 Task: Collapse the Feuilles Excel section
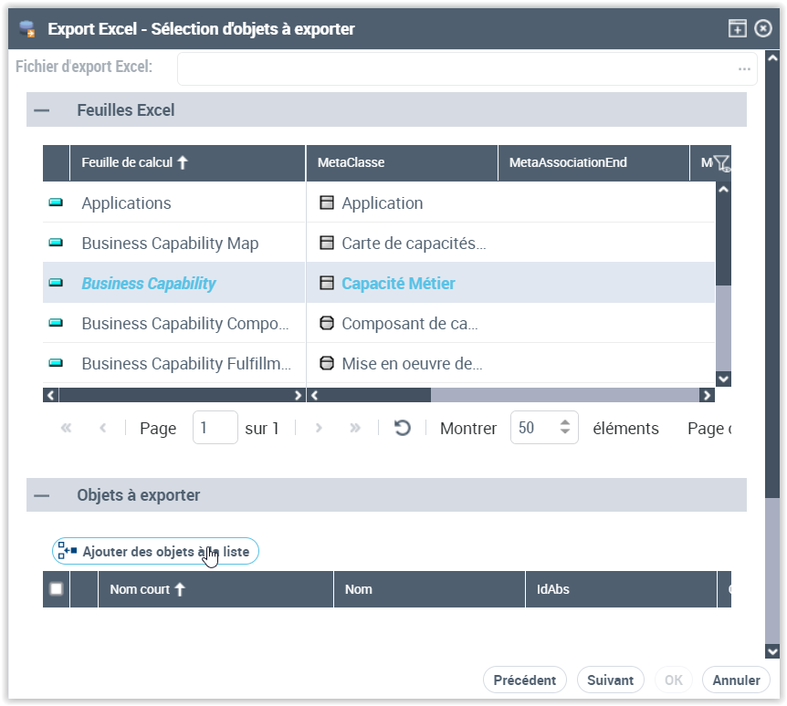point(41,110)
